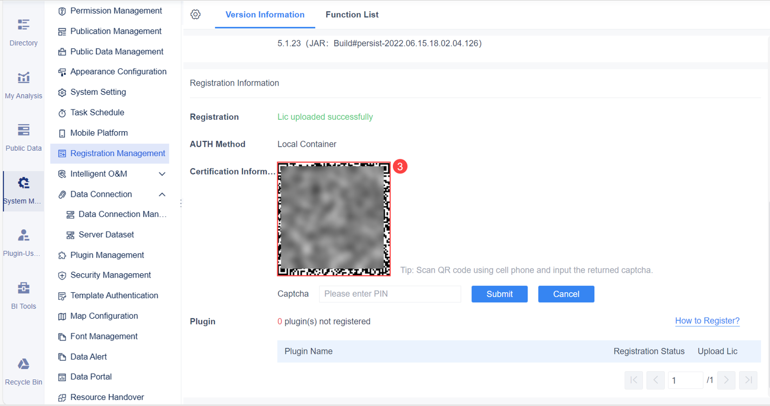Go to the last page of the plugin list
This screenshot has width=770, height=406.
(x=748, y=380)
